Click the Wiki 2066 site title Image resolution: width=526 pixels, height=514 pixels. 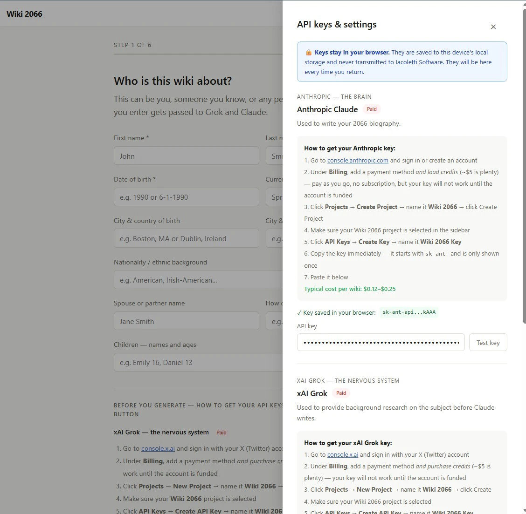tap(25, 14)
